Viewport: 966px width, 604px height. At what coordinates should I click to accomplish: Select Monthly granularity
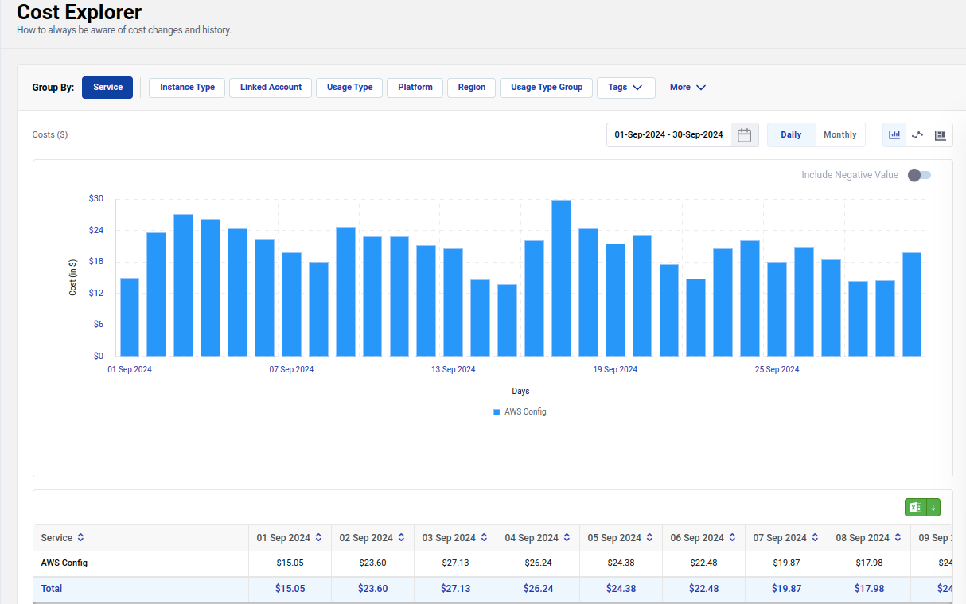pos(840,135)
